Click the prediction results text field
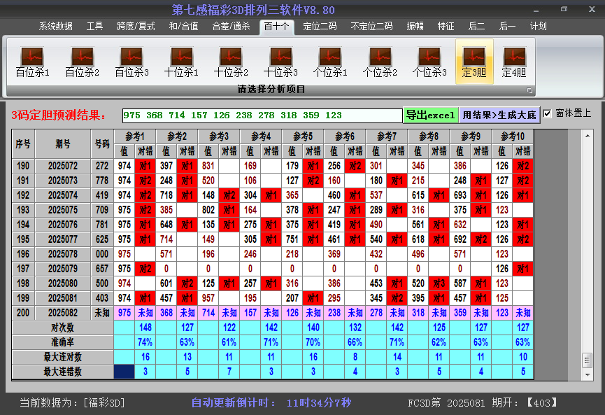605x415 pixels. click(x=262, y=115)
